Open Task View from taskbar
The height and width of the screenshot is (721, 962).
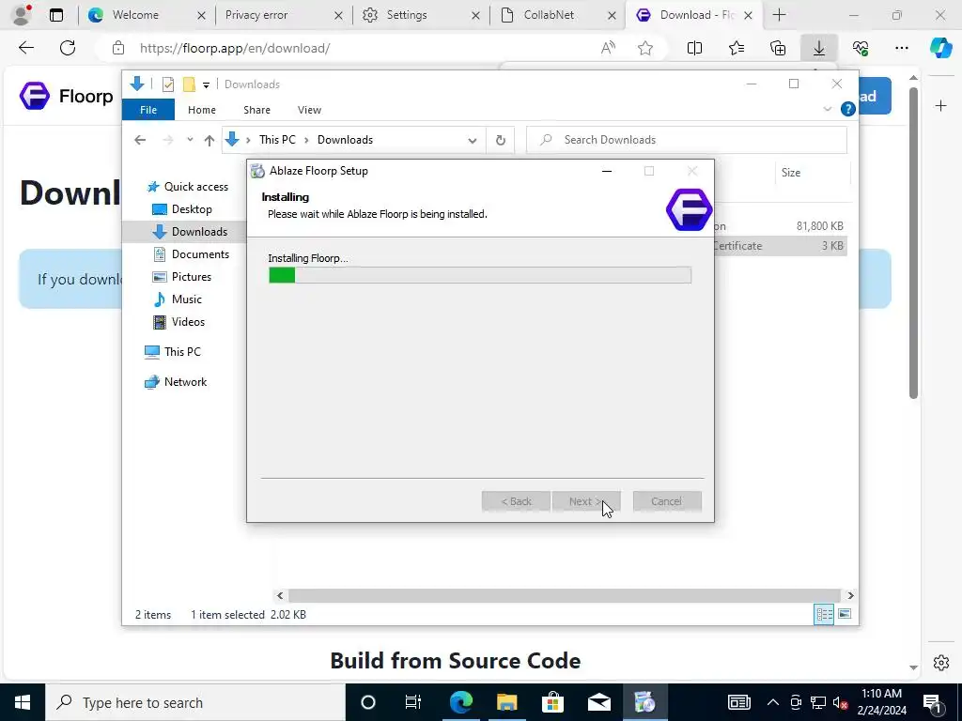413,702
